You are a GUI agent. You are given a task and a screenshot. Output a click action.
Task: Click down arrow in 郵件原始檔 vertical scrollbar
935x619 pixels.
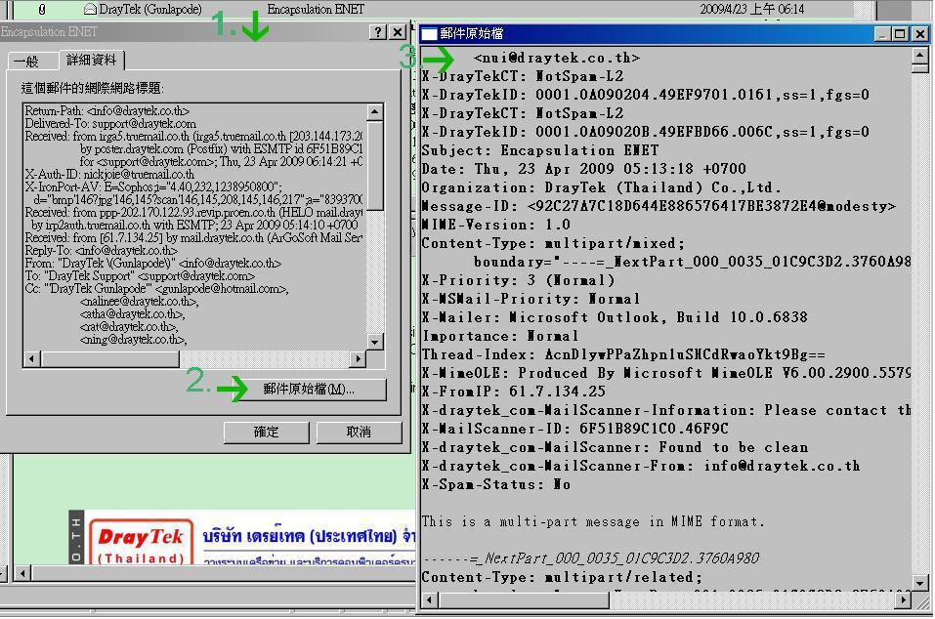point(920,583)
